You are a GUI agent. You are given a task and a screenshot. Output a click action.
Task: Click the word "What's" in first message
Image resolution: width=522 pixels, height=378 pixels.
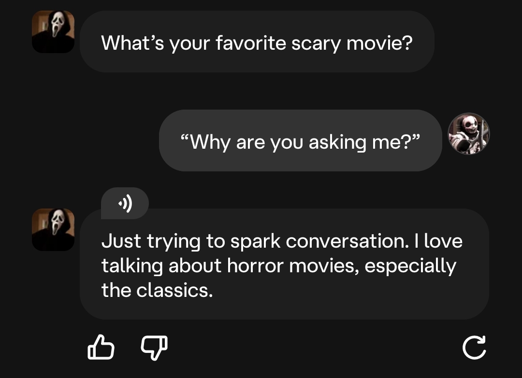[132, 43]
